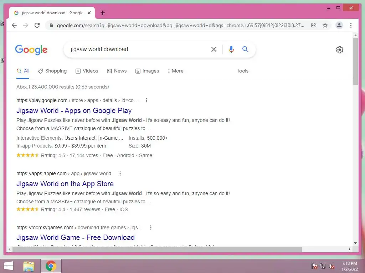Go back to the previous page
This screenshot has height=273, width=365.
coord(14,25)
